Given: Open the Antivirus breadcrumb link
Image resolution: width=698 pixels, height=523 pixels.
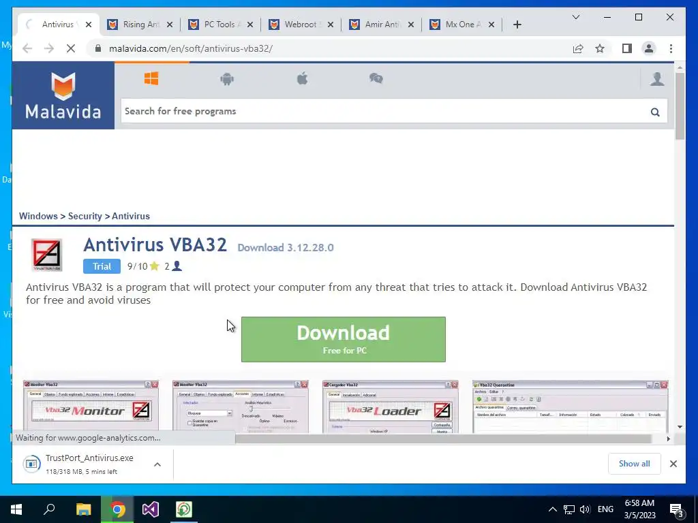Looking at the screenshot, I should coord(131,216).
